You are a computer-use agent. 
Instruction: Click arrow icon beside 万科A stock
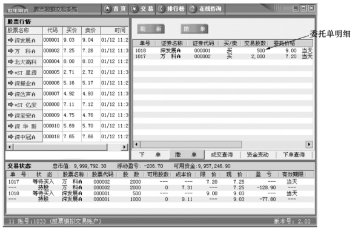click(11, 51)
